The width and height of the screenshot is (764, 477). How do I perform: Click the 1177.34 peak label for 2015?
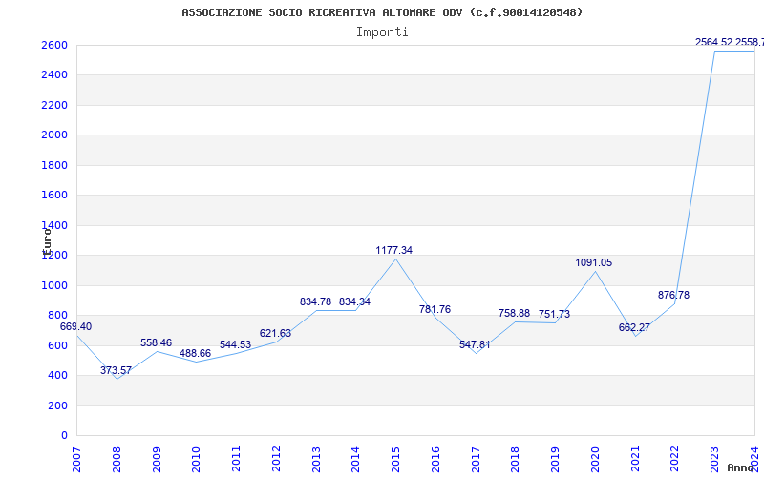coord(393,250)
